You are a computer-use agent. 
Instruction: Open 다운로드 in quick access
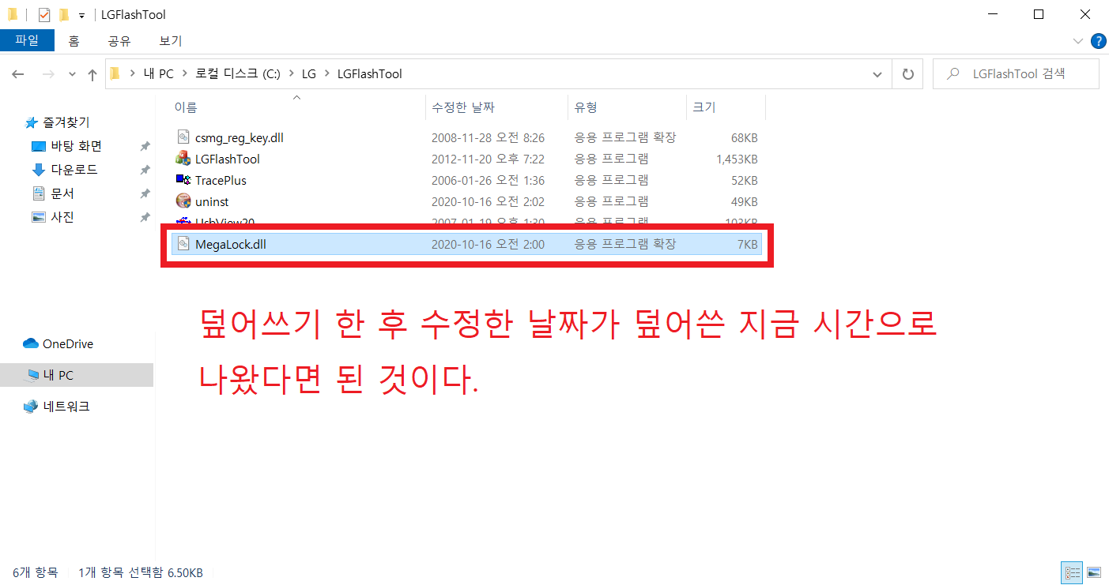pos(74,170)
